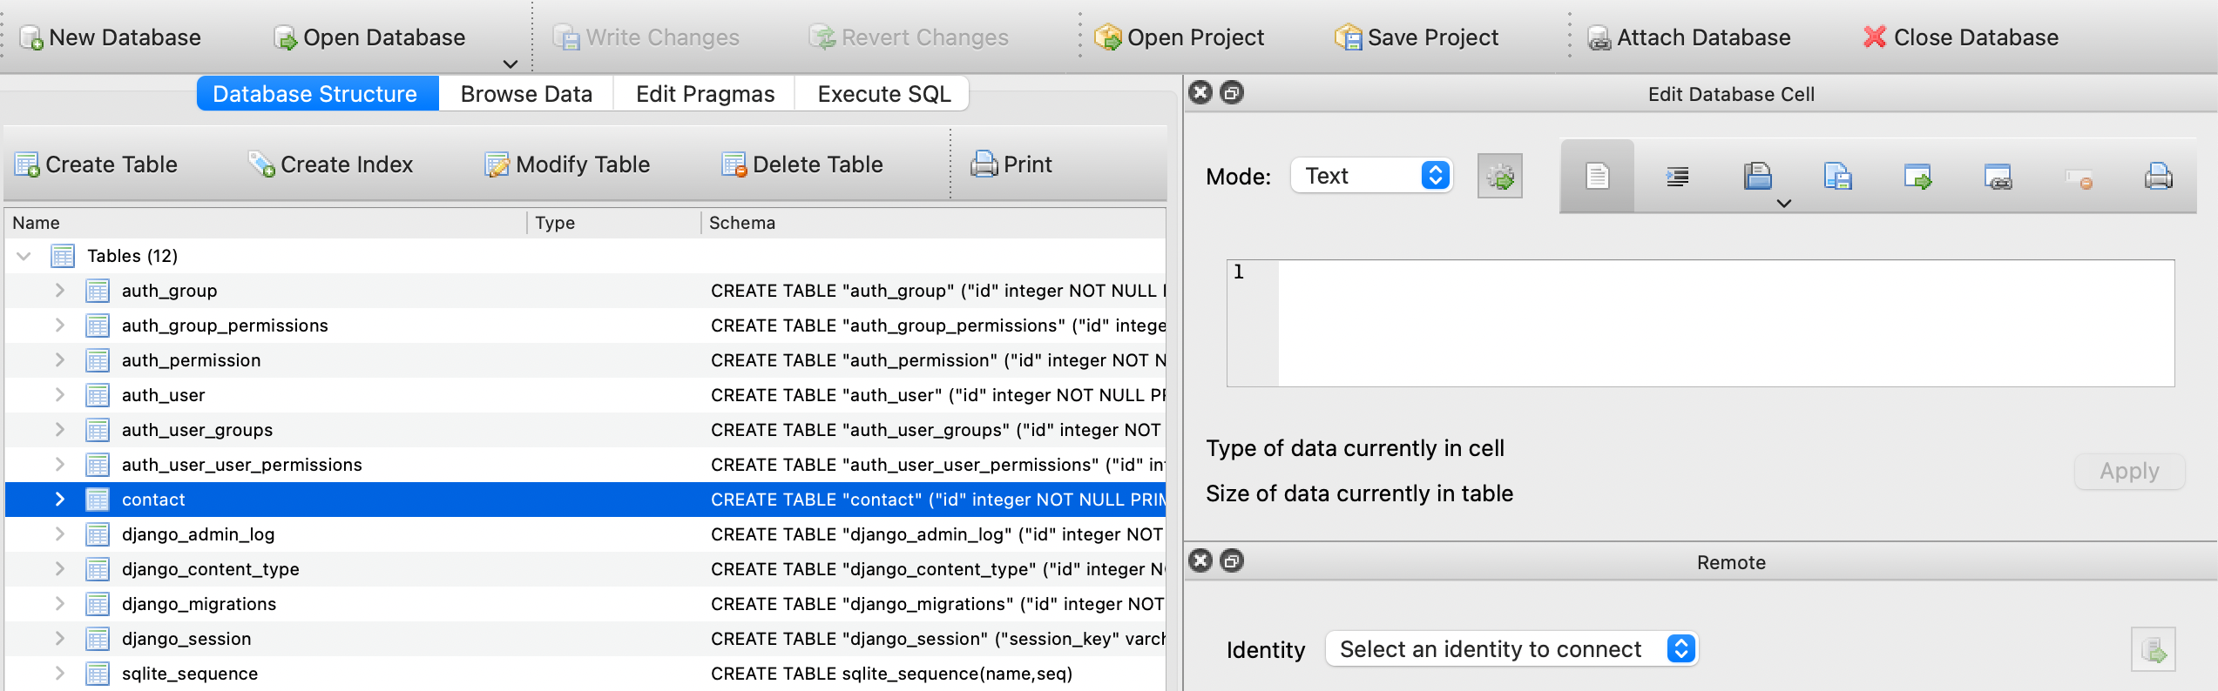Select the auth_user_user_permissions row
The height and width of the screenshot is (691, 2218).
[x=585, y=465]
